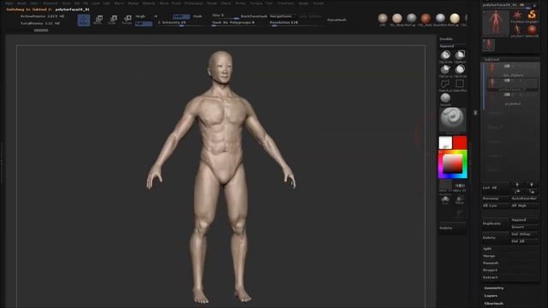Choose the gray material sphere
Image resolution: width=548 pixels, height=308 pixels.
coord(411,18)
